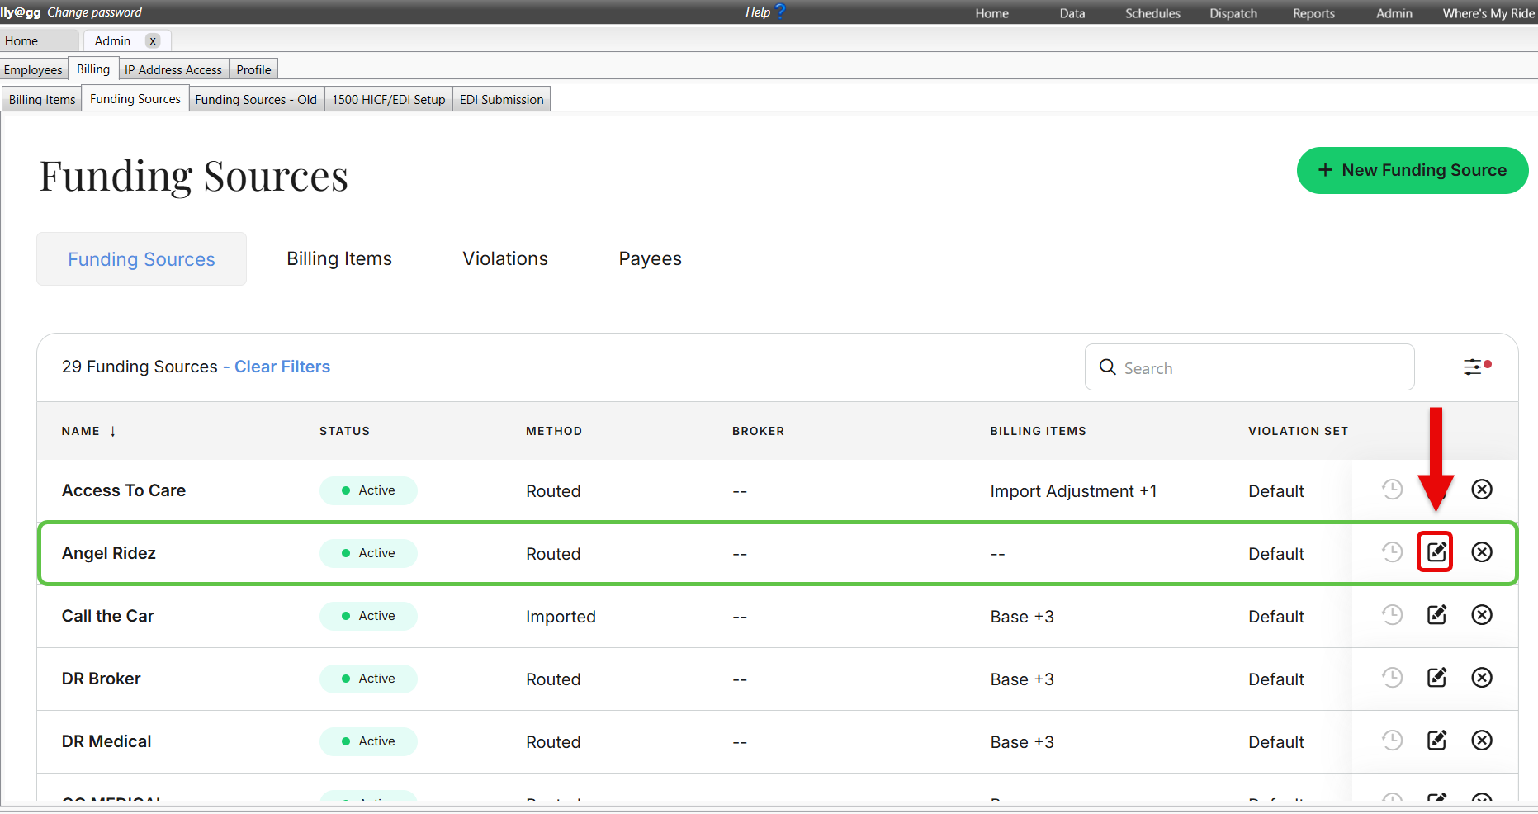Image resolution: width=1538 pixels, height=814 pixels.
Task: Click the Change password link
Action: [x=94, y=12]
